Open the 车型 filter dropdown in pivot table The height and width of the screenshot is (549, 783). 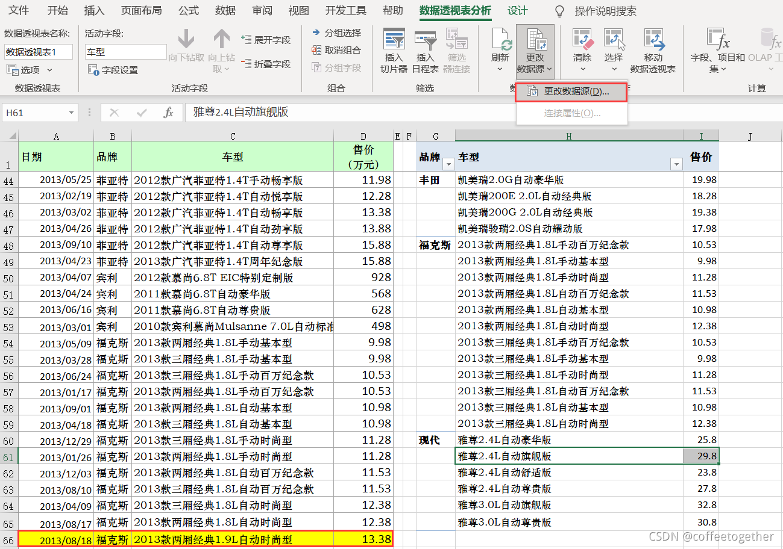pyautogui.click(x=676, y=164)
